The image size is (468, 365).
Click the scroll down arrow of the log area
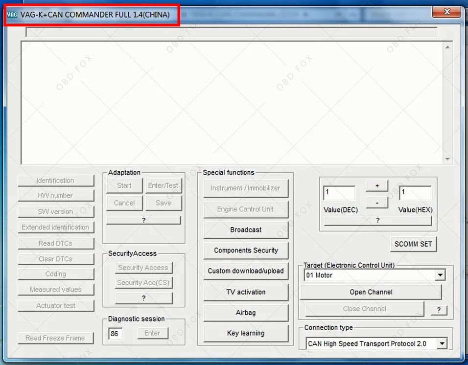point(447,159)
